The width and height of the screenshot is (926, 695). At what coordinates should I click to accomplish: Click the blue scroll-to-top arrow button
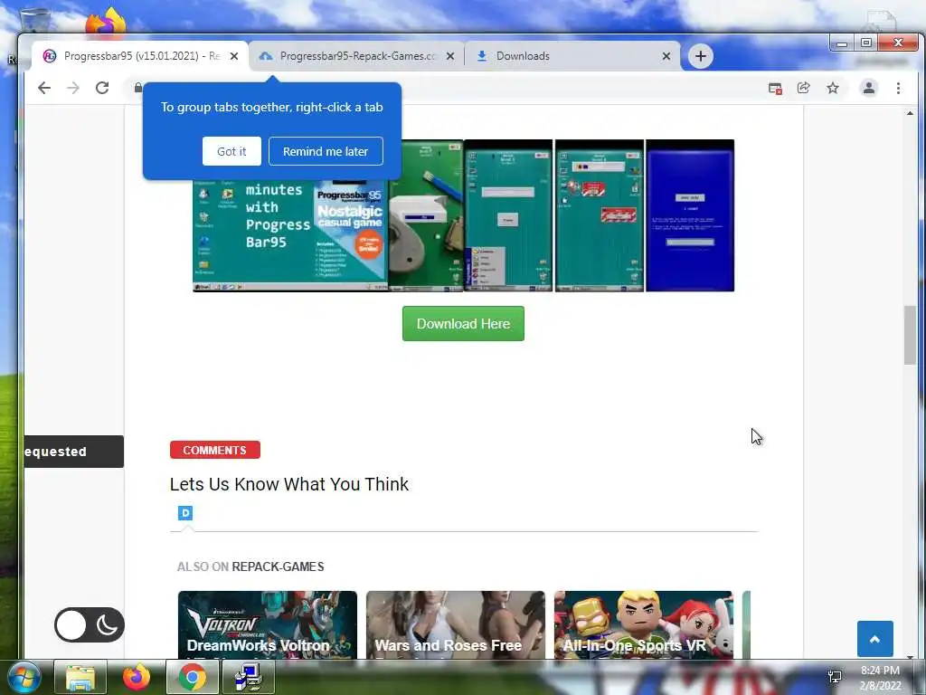click(874, 639)
